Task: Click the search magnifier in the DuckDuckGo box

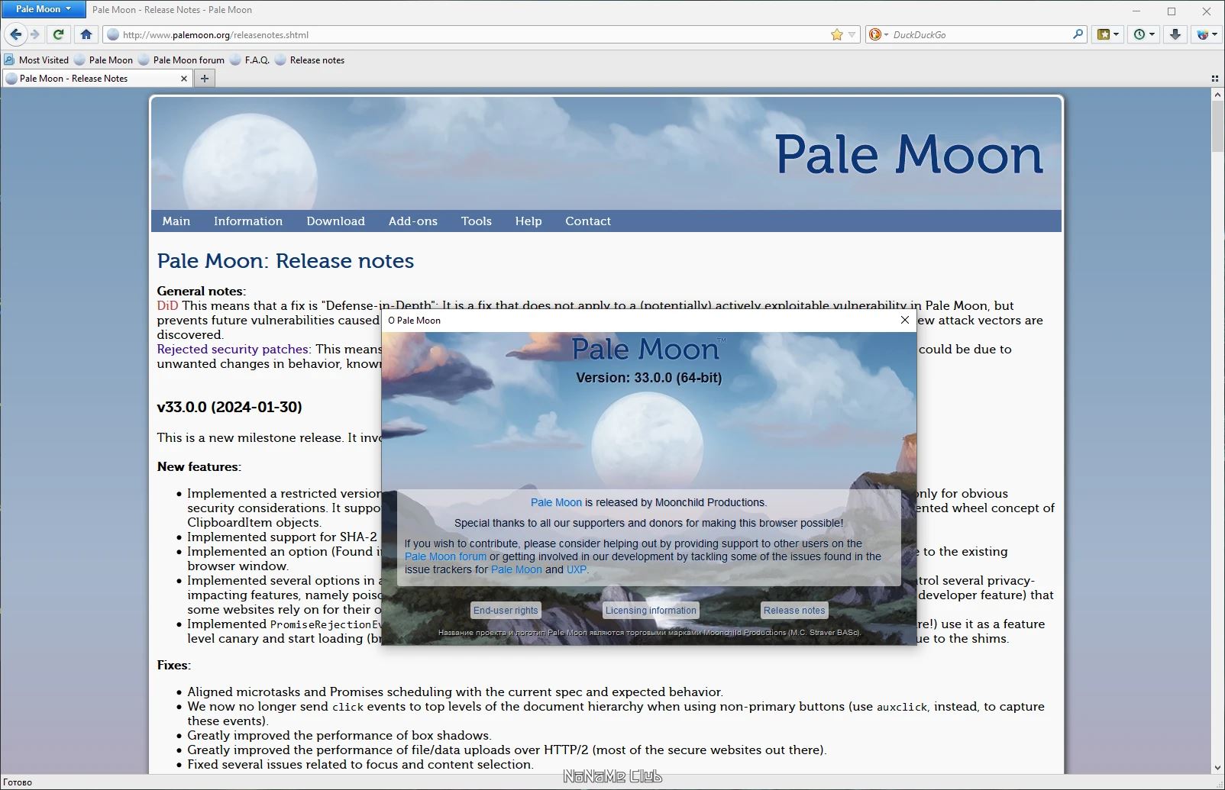Action: coord(1078,34)
